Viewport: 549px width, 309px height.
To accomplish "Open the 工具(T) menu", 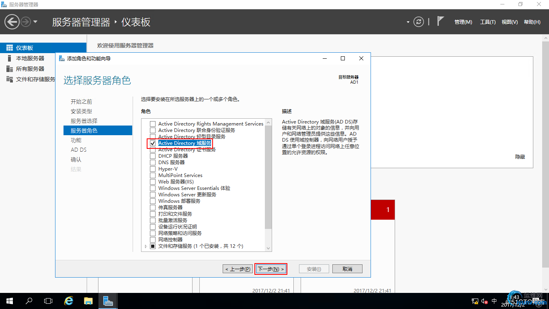I will (x=488, y=22).
